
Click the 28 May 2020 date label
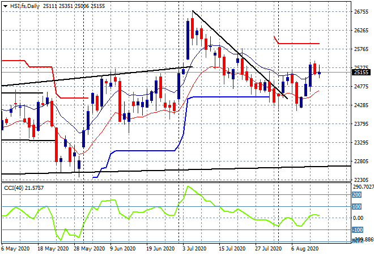coord(89,249)
